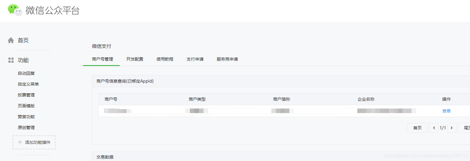Open 原创管理 in the sidebar
This screenshot has height=161, width=470.
[26, 128]
